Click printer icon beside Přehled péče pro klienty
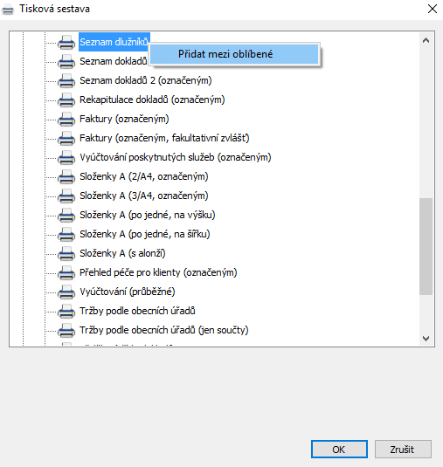443x467 pixels. 66,272
